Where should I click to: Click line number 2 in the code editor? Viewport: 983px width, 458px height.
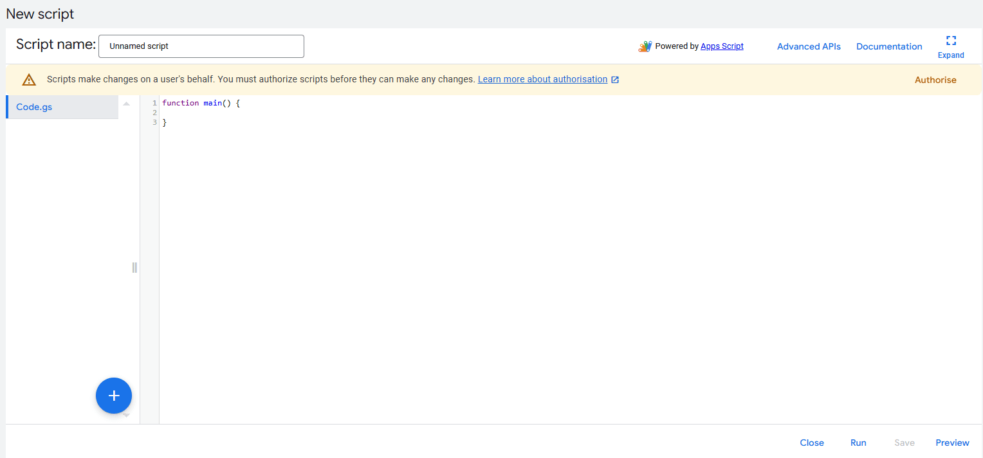point(154,112)
